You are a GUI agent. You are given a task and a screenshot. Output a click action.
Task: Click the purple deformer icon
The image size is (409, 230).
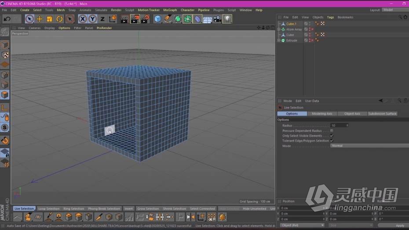coord(197,19)
